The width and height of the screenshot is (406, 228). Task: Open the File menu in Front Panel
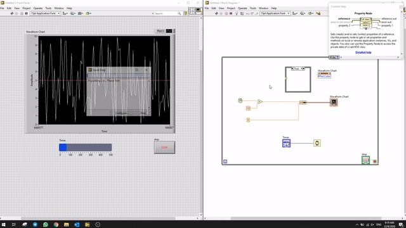[2, 8]
